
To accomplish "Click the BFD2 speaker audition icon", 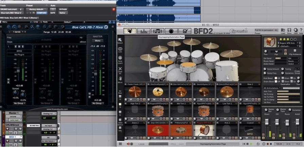I will (128, 144).
